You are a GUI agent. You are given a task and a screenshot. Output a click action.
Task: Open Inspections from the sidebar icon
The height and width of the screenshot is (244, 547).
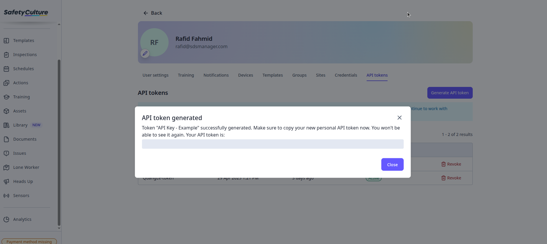[x=6, y=55]
